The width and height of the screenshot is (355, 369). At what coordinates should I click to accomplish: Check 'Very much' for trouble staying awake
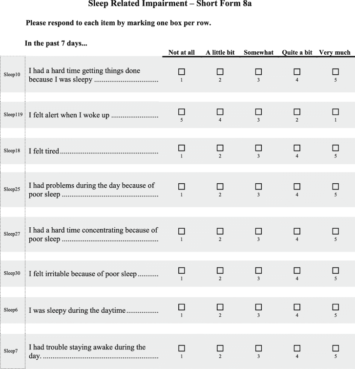click(335, 348)
